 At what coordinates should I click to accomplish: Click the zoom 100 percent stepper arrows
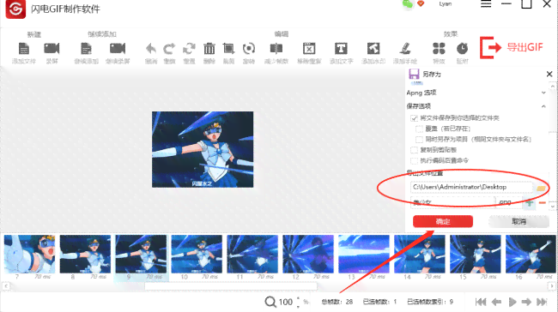point(298,302)
